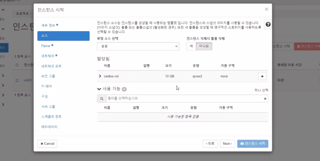Screen dimensions: 320x161
Task: Click the Cancel button
Action: point(47,144)
